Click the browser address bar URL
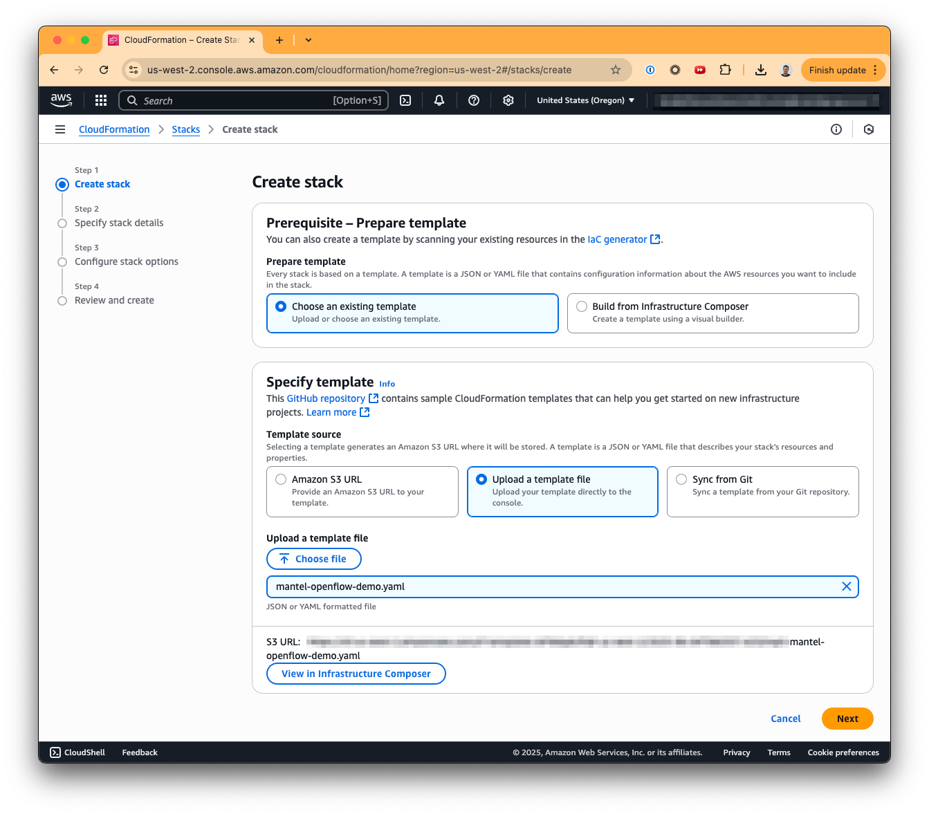Image resolution: width=929 pixels, height=814 pixels. click(359, 70)
